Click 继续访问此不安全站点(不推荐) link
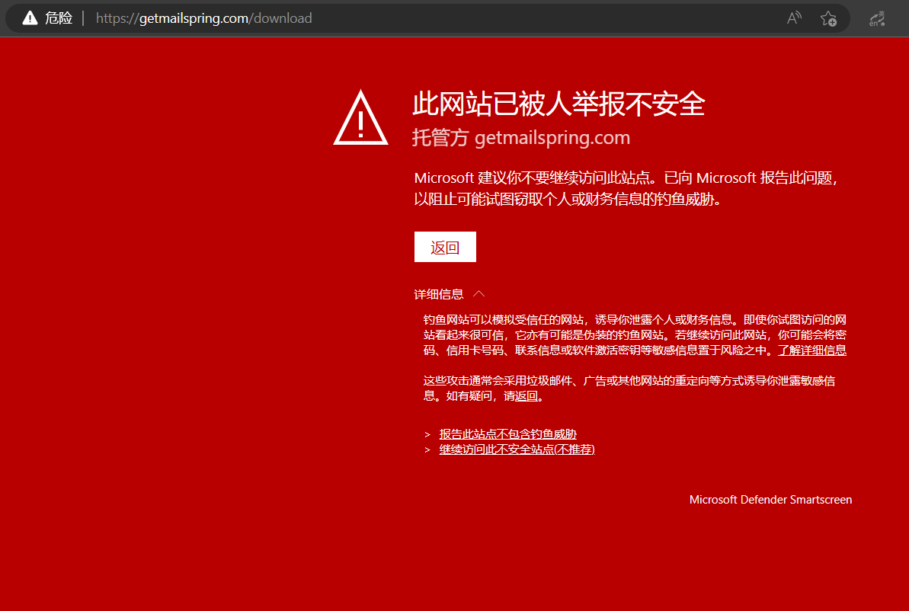 pyautogui.click(x=517, y=449)
